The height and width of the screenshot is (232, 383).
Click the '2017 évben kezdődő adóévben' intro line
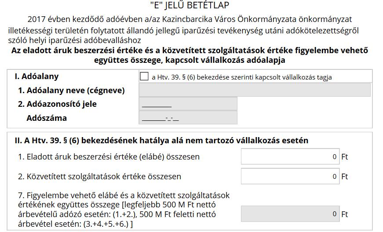tap(190, 19)
